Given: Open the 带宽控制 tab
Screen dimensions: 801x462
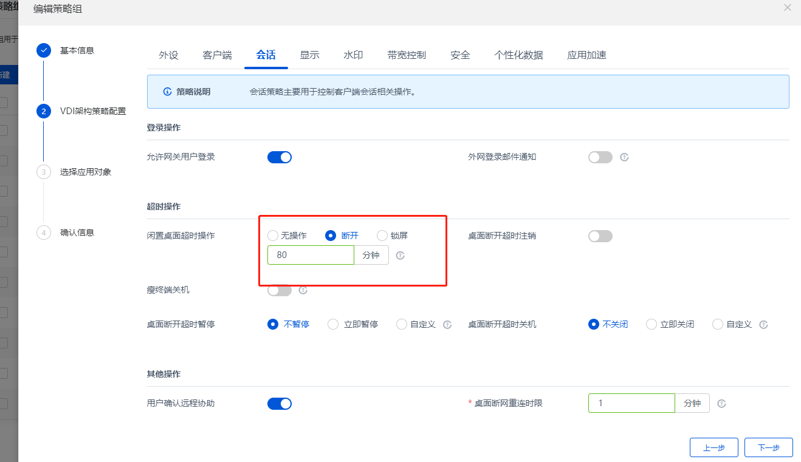Looking at the screenshot, I should coord(407,55).
